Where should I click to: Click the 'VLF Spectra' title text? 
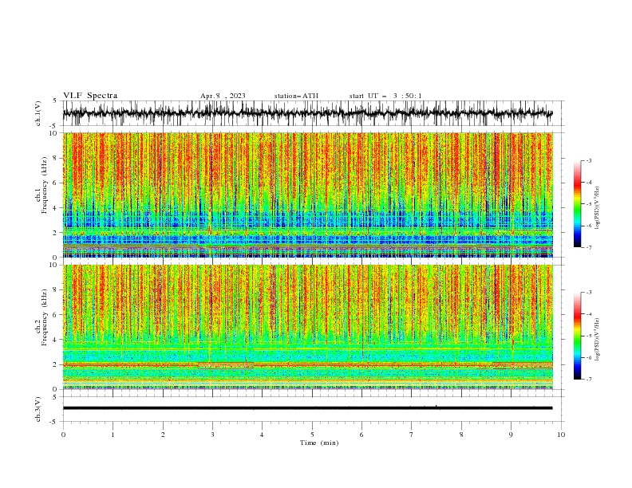coord(90,96)
